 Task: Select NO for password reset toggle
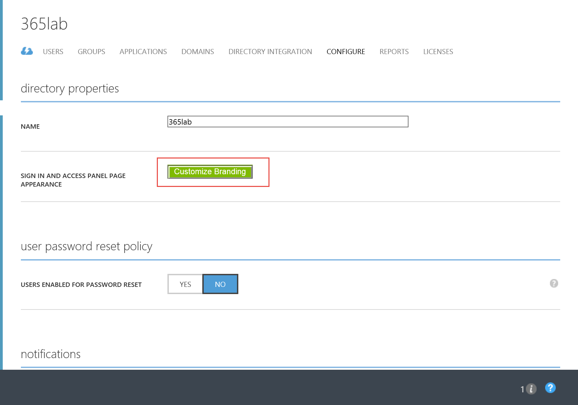pyautogui.click(x=220, y=284)
